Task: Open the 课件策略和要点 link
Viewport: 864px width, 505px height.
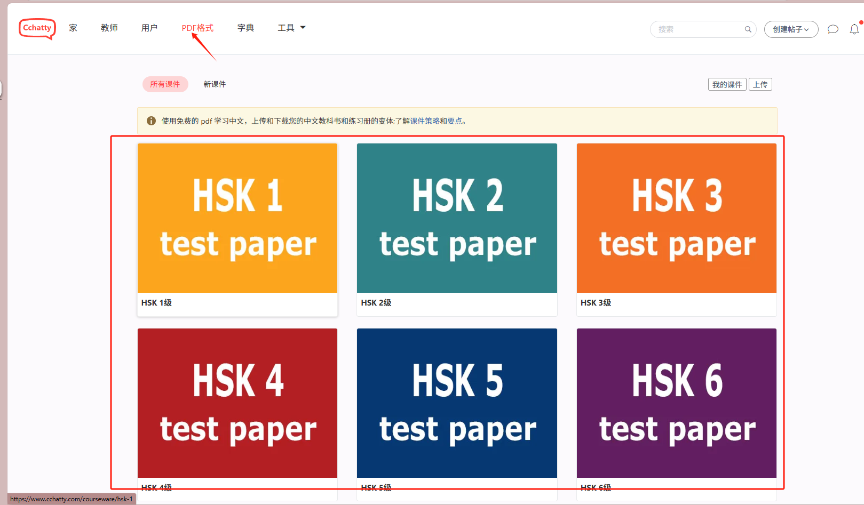Action: click(437, 121)
